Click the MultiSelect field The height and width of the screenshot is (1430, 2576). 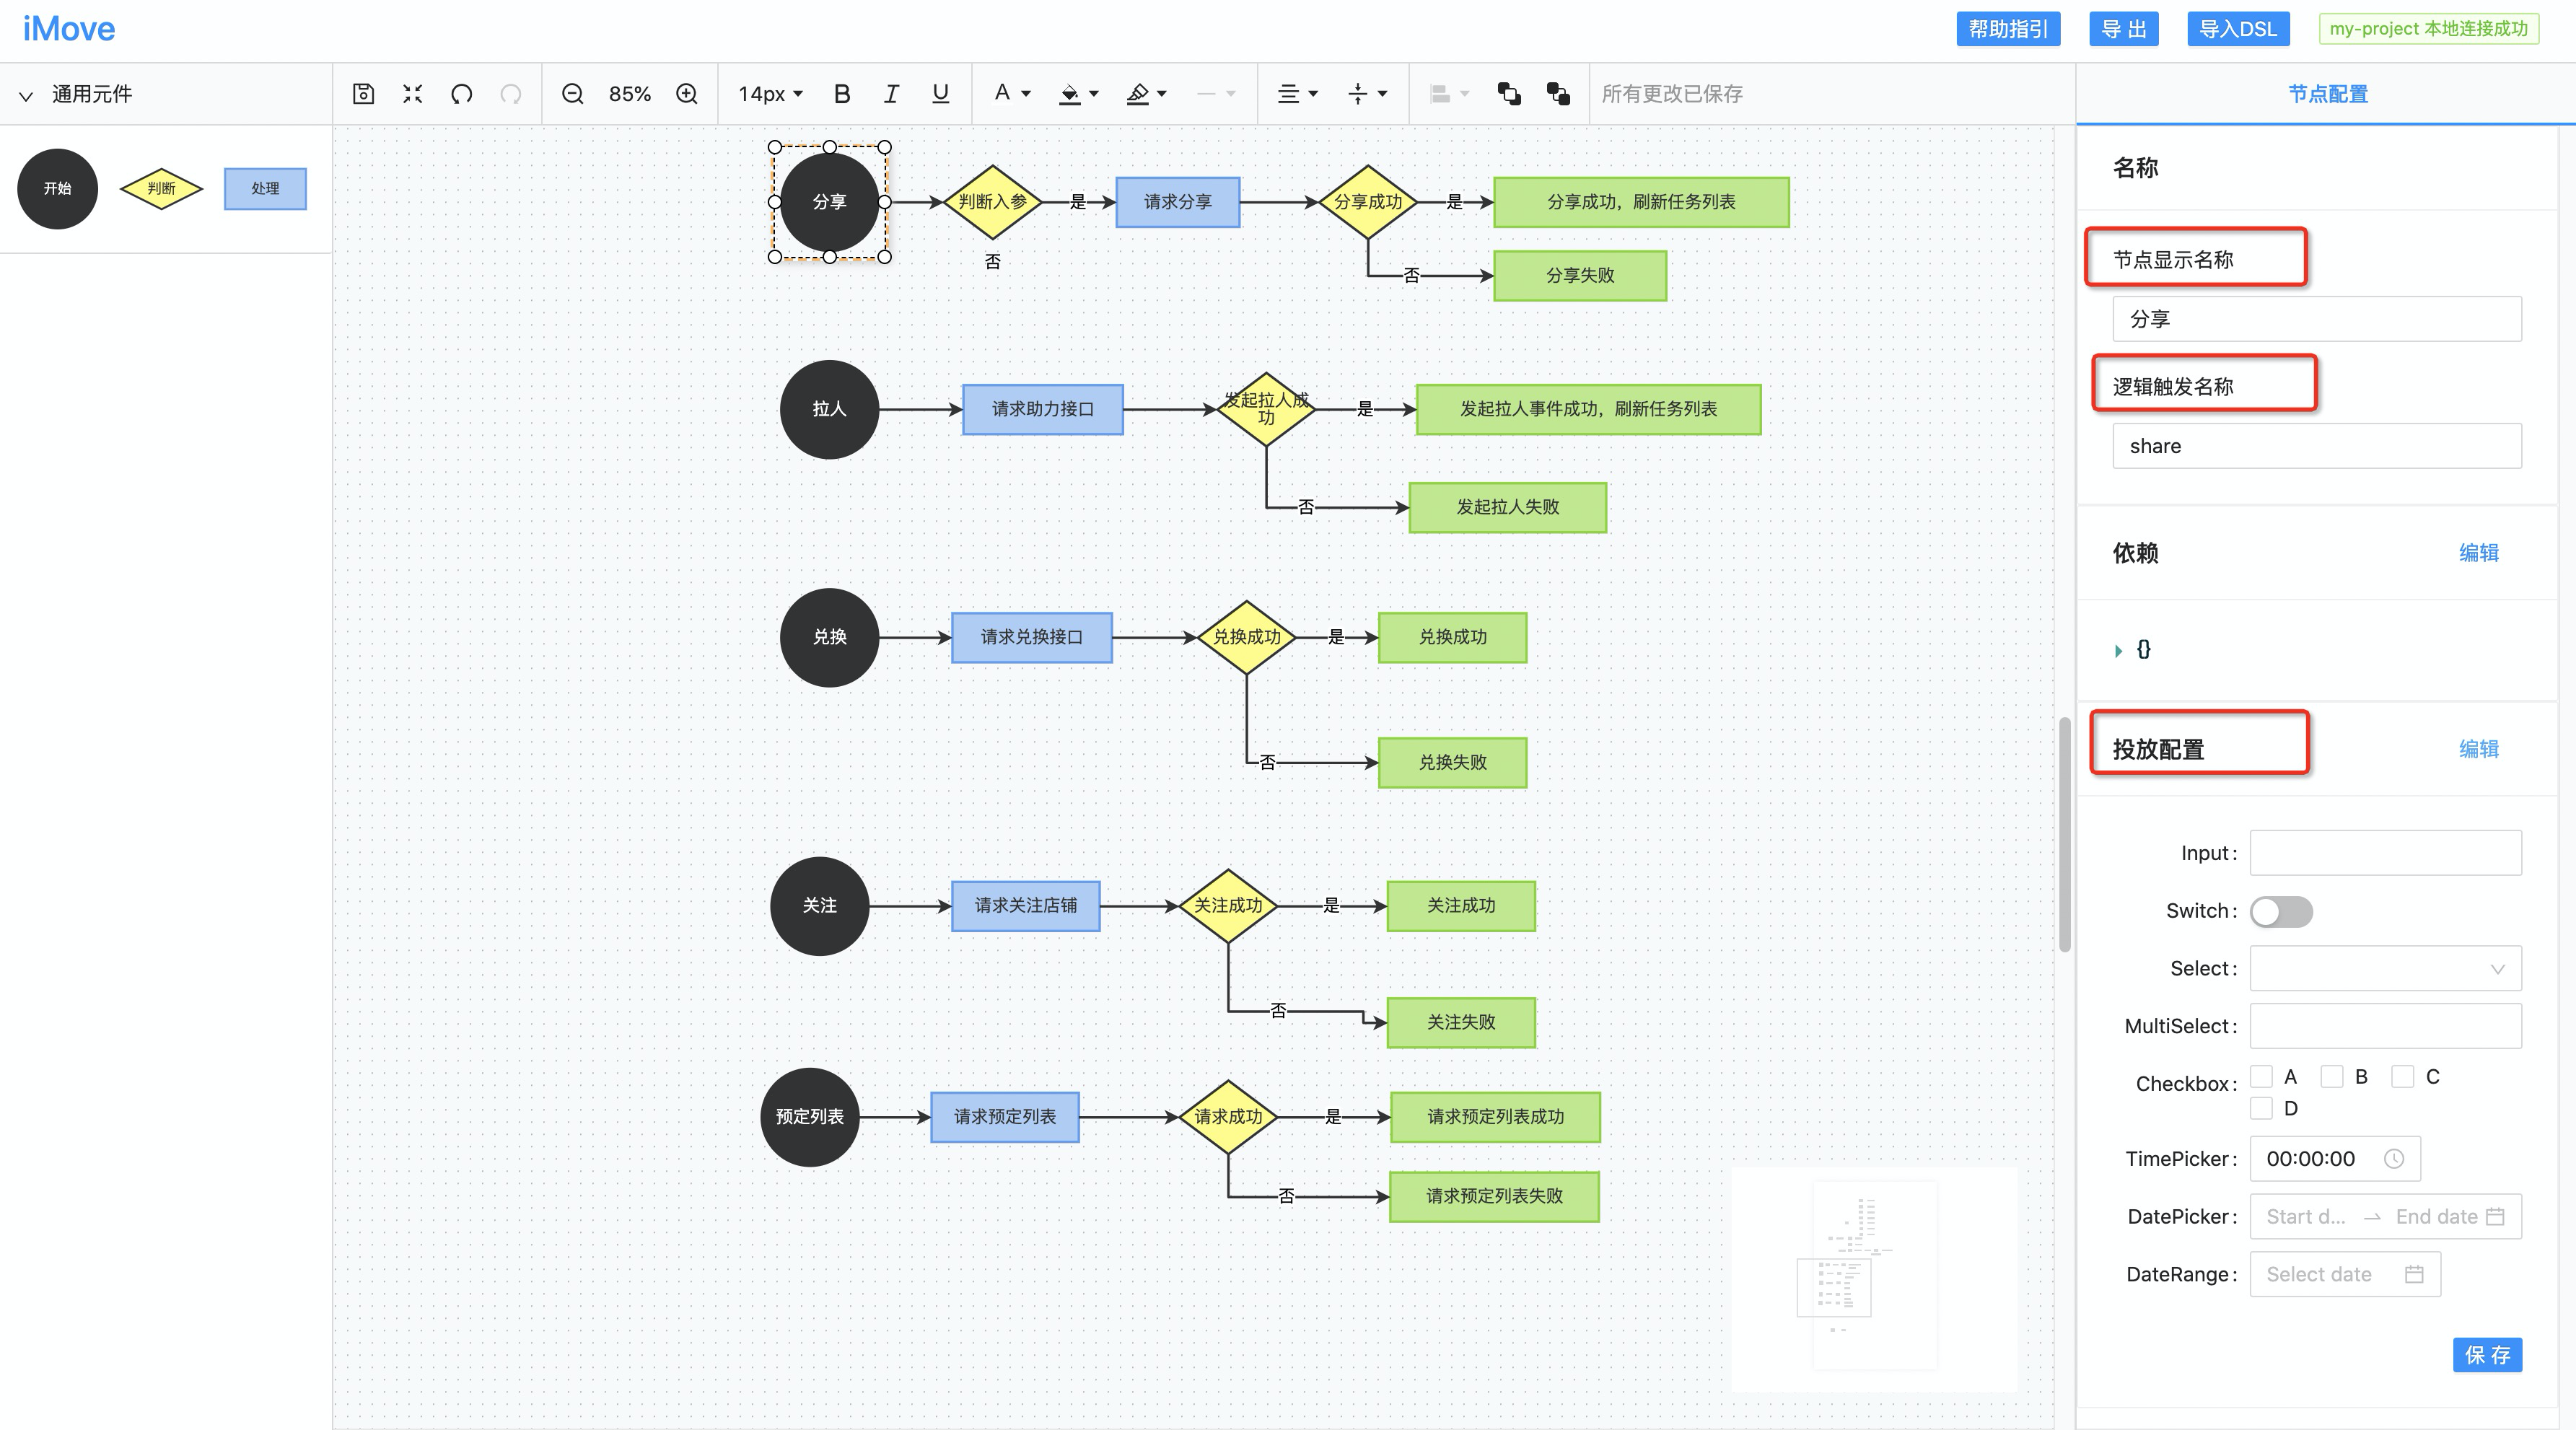point(2385,1026)
